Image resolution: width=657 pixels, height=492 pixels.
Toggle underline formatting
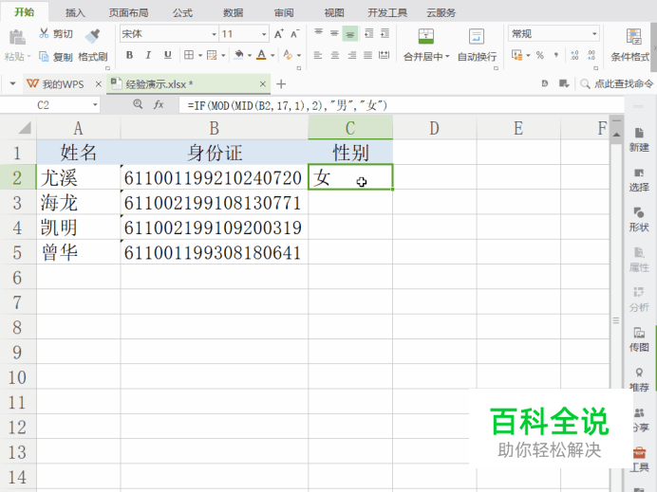click(x=168, y=55)
